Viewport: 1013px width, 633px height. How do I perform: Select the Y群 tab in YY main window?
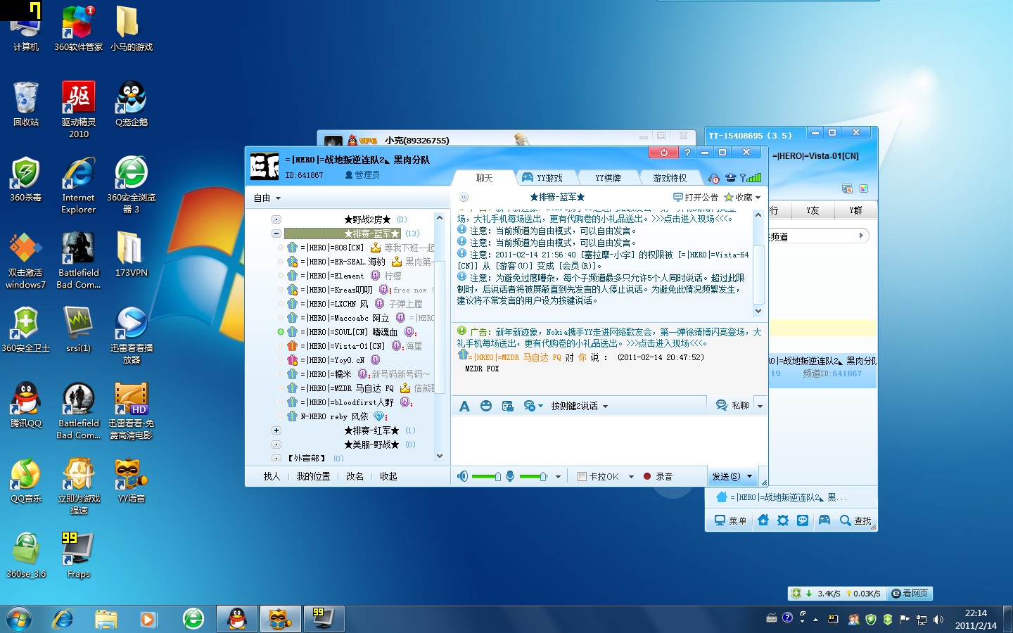pos(855,210)
